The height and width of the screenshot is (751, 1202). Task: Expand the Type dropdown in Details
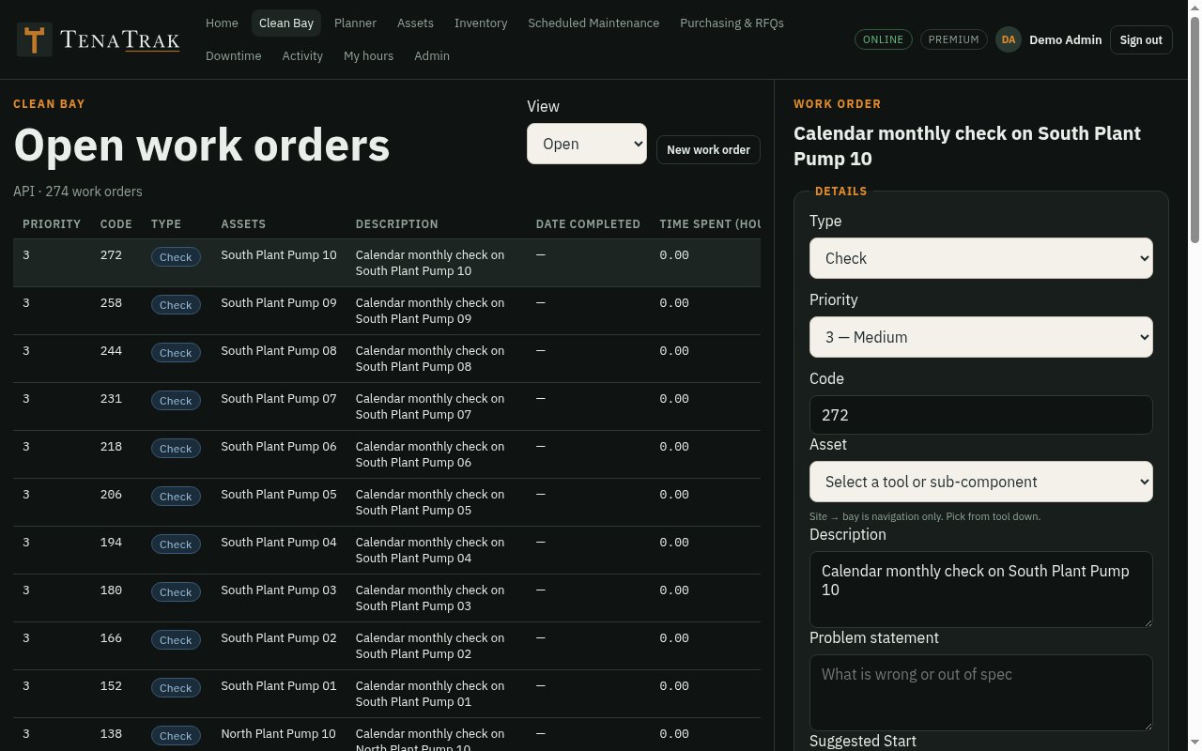[980, 258]
